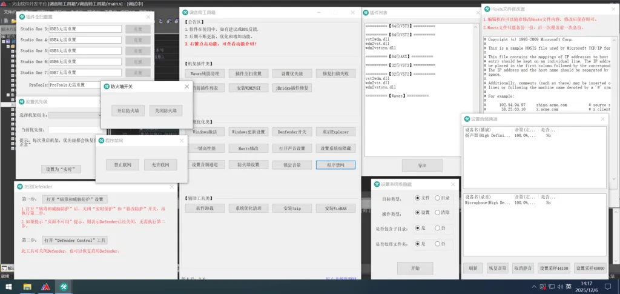Viewport: 620px width, 294px height.
Task: Click 允许联网 button
Action: 160,165
